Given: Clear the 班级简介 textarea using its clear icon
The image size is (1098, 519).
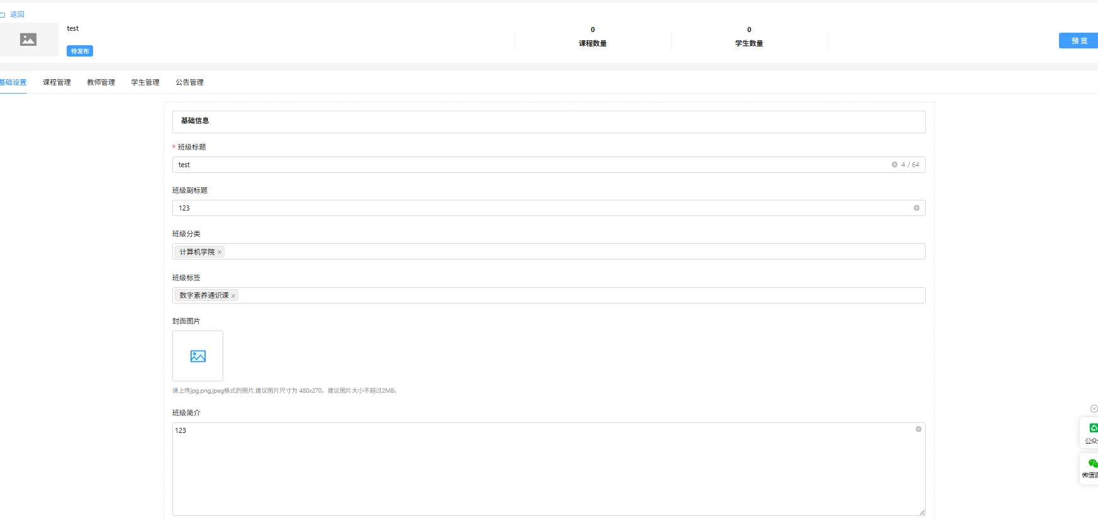Looking at the screenshot, I should click(x=918, y=429).
